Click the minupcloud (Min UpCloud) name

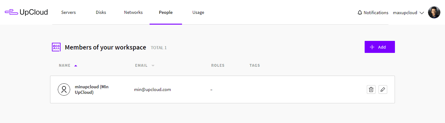[92, 89]
